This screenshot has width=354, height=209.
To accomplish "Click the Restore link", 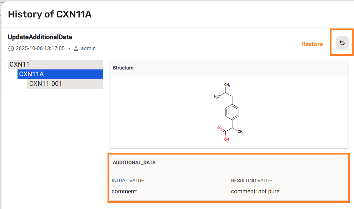I will (x=312, y=44).
